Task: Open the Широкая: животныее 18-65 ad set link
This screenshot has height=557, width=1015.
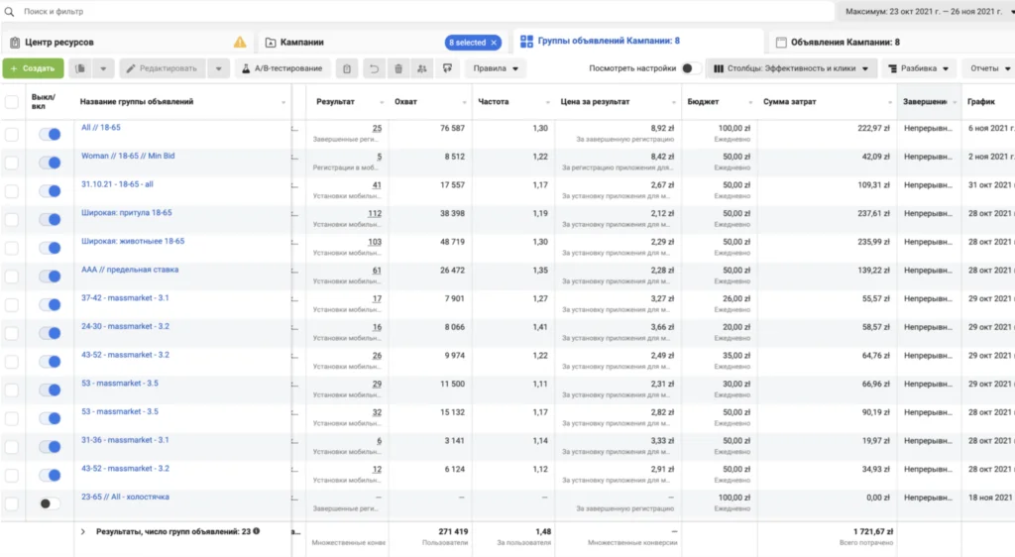Action: tap(133, 241)
